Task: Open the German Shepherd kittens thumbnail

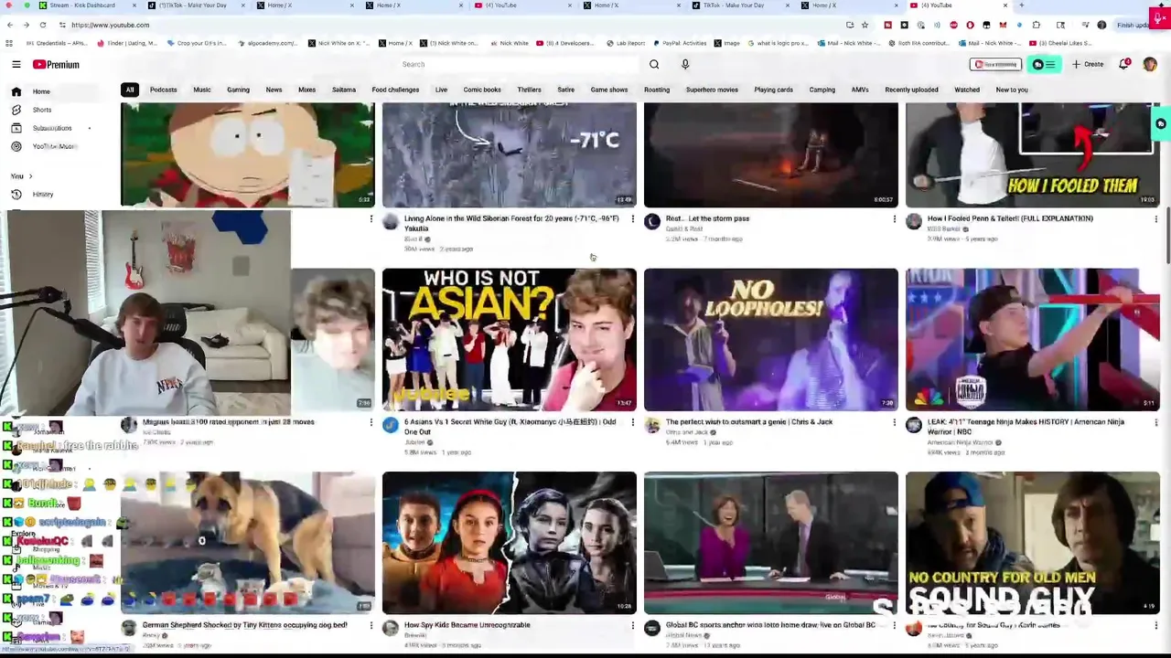Action: [248, 542]
